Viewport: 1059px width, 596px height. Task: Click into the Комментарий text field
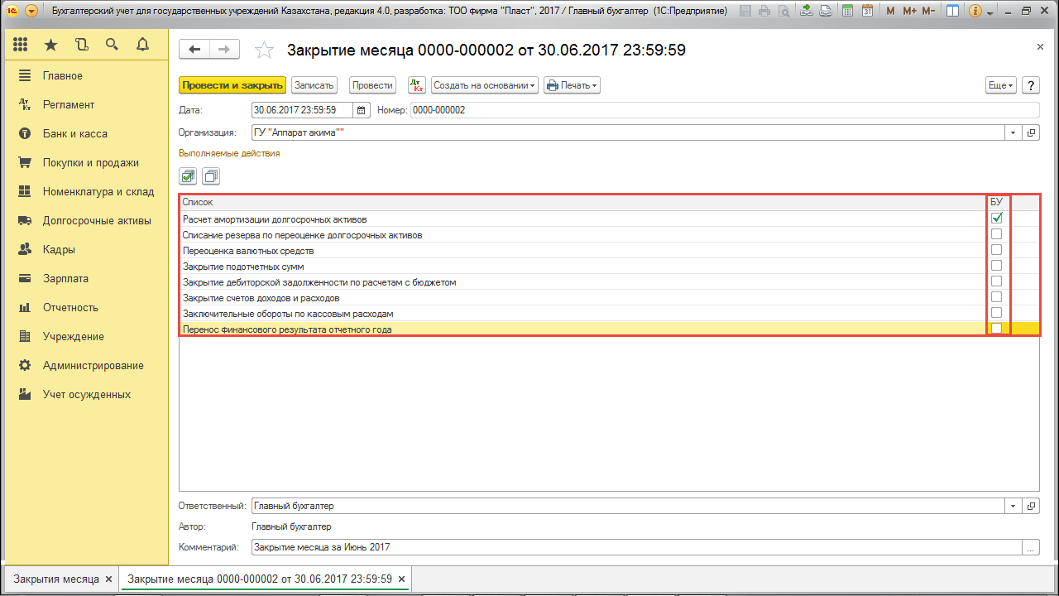[635, 547]
